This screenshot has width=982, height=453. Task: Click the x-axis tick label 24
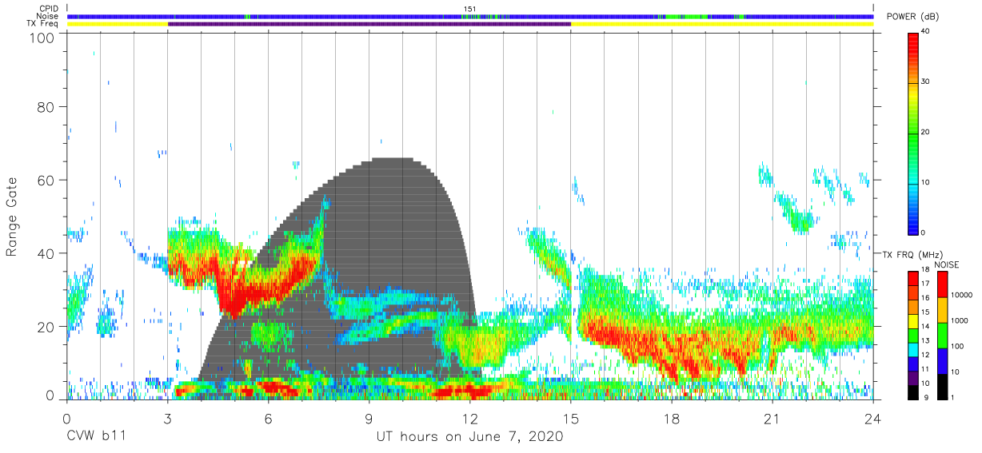[x=872, y=419]
